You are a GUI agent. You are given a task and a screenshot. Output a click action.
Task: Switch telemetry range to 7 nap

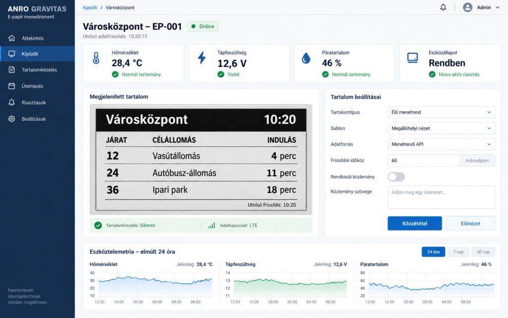pyautogui.click(x=458, y=252)
